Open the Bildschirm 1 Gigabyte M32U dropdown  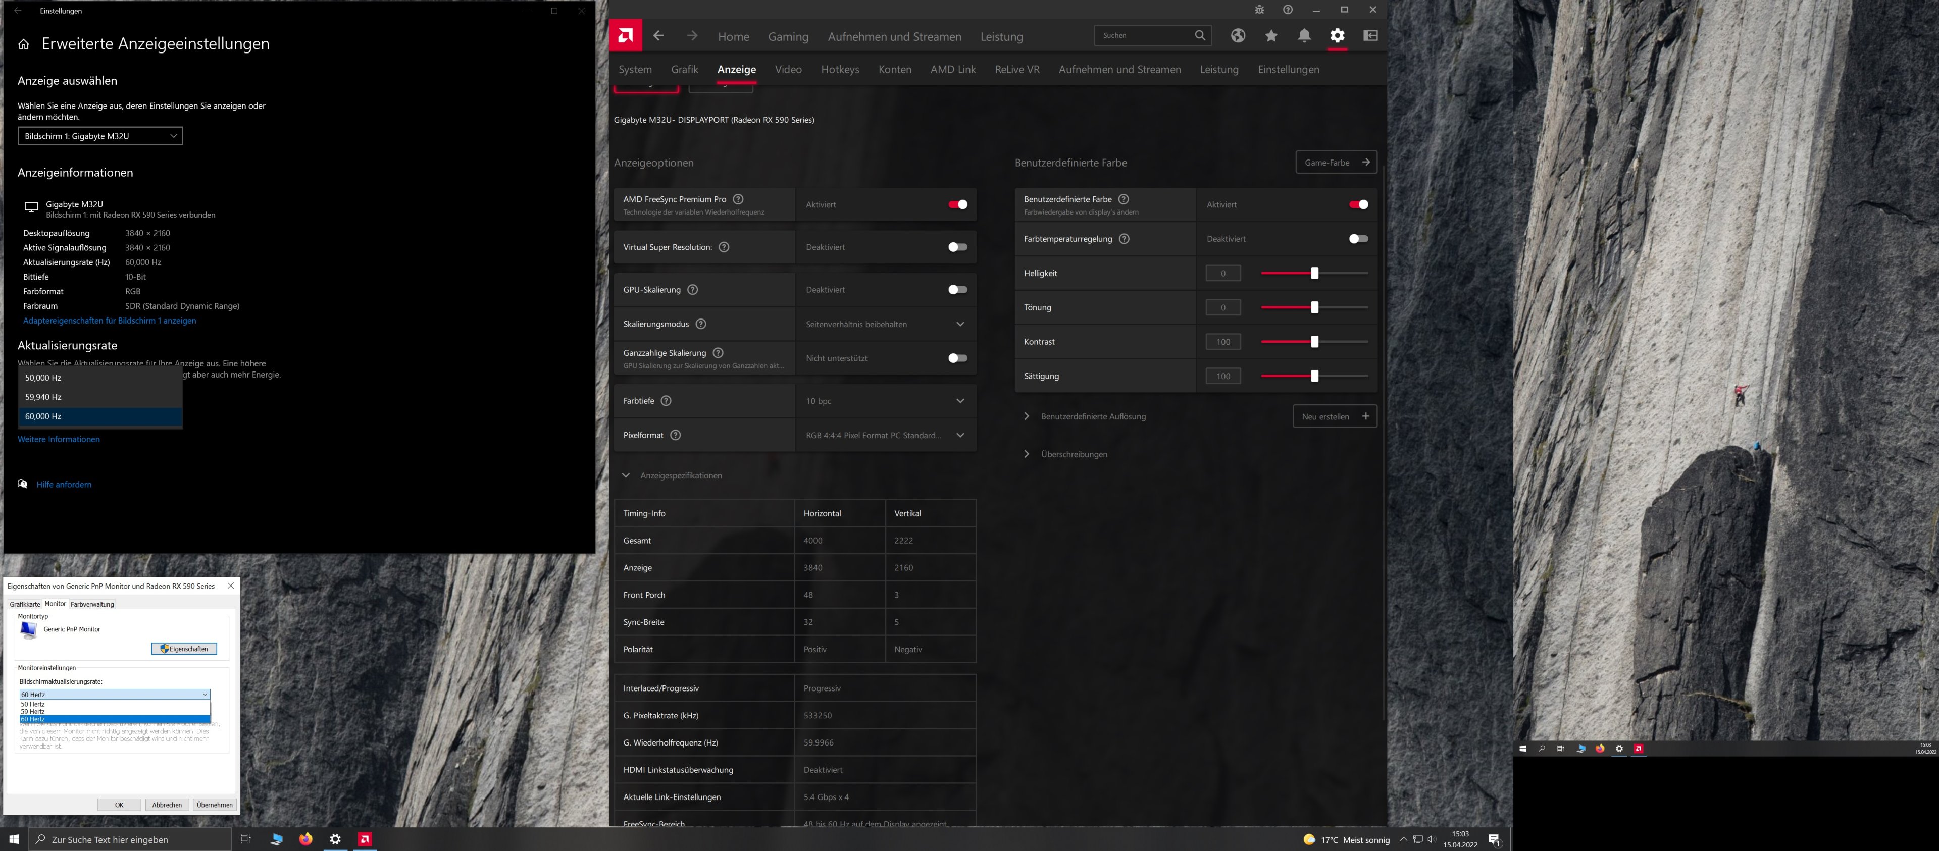click(x=100, y=136)
